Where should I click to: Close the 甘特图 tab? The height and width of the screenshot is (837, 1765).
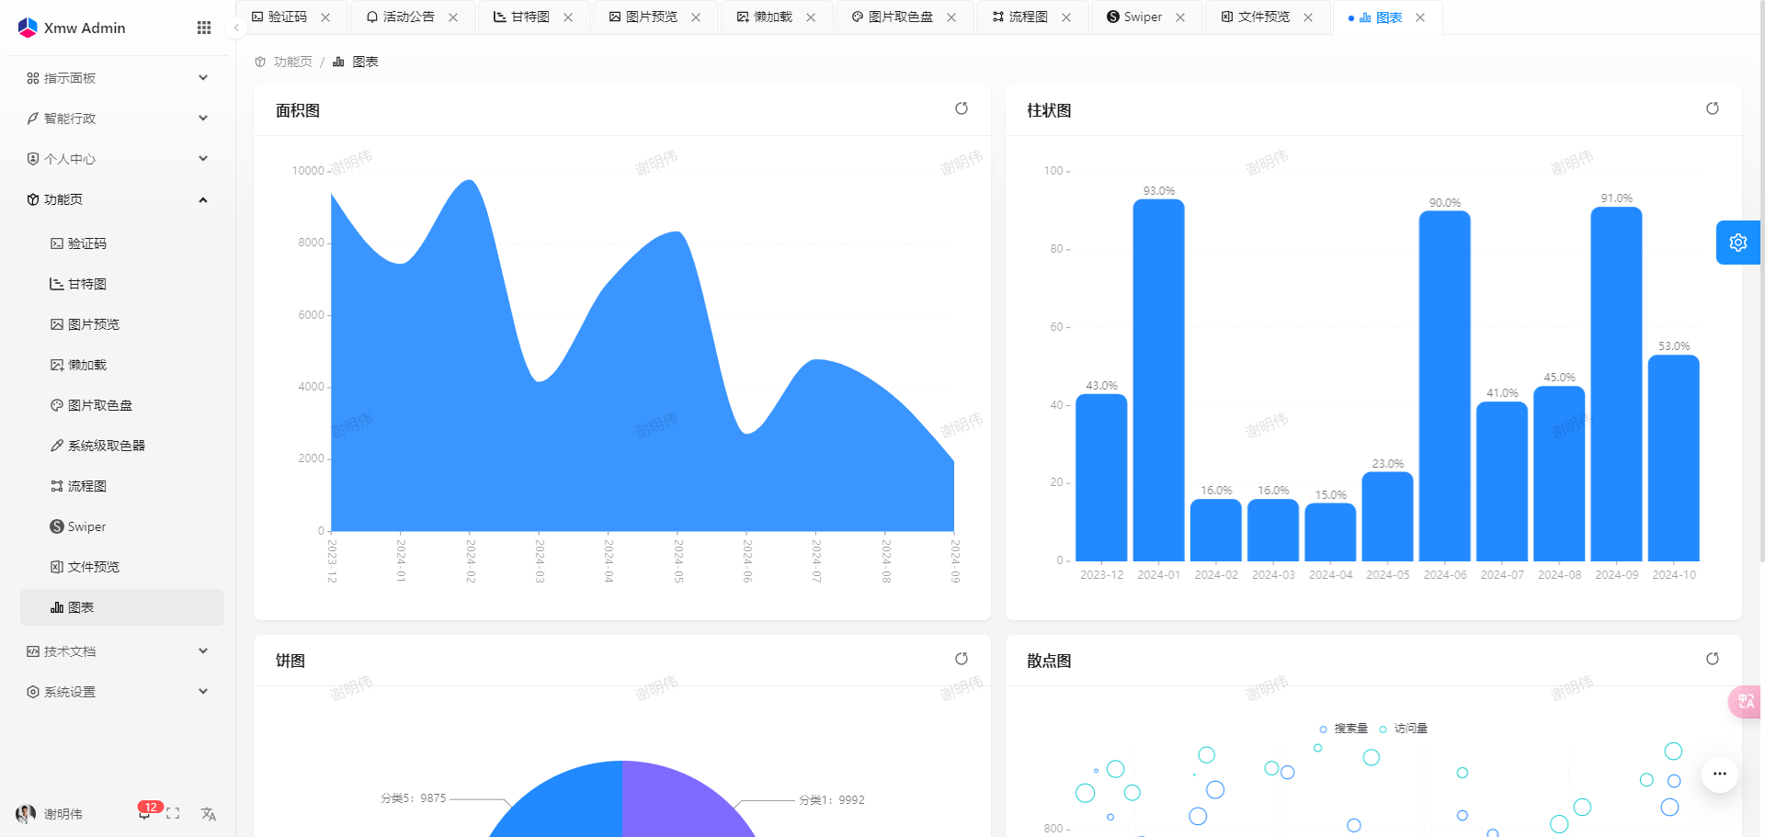(568, 17)
